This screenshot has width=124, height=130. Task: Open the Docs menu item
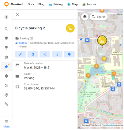pos(31,4)
